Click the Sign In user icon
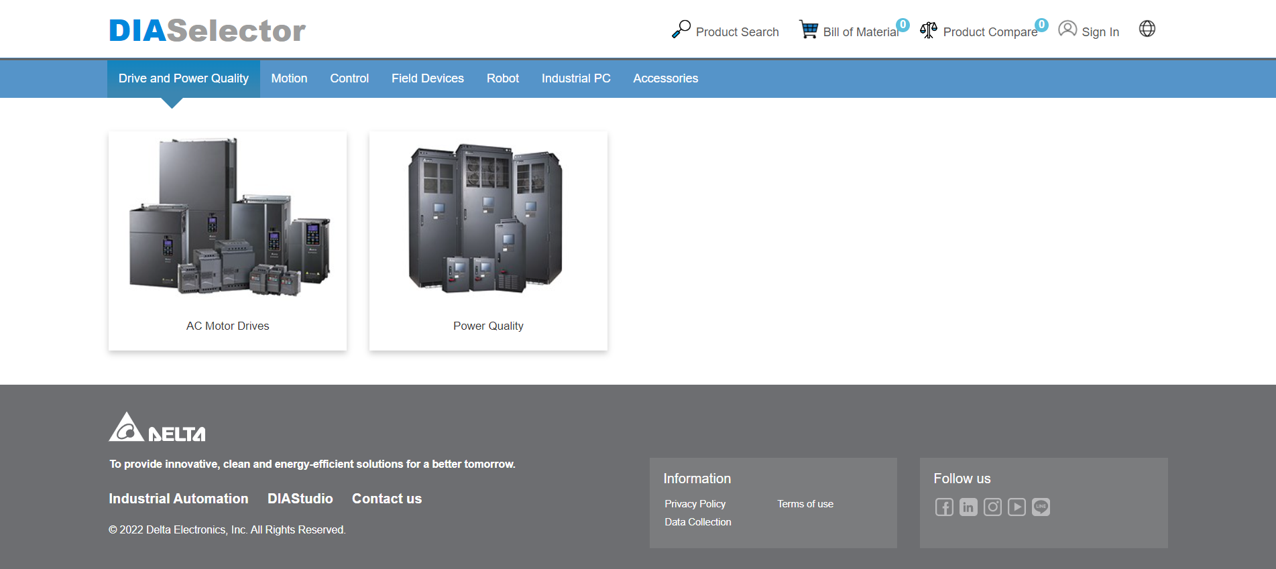 1067,29
